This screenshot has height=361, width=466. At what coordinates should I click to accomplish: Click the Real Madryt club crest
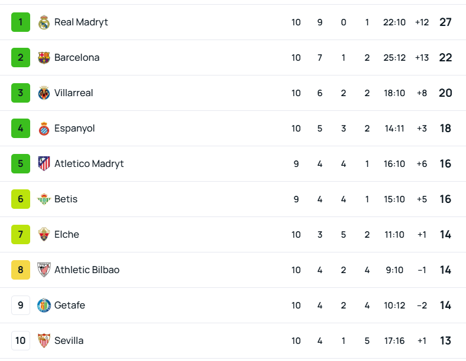pos(44,22)
